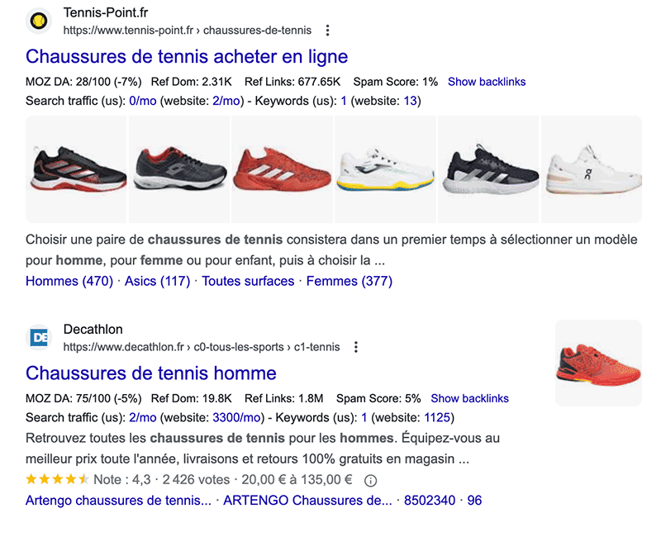Open '8502340' sitelink
This screenshot has height=537, width=661.
pos(430,501)
